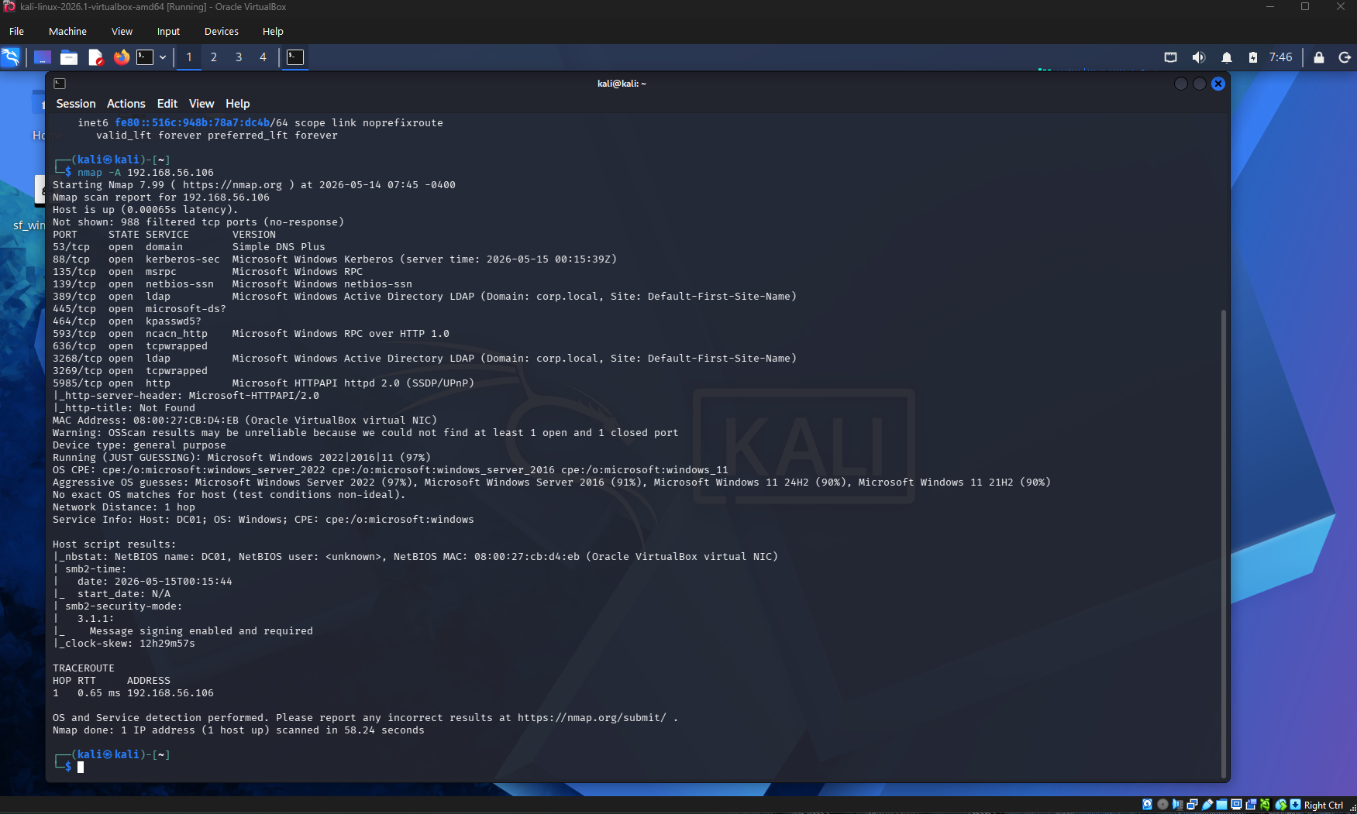
Task: Click the 7:46 panel clock
Action: (1280, 57)
